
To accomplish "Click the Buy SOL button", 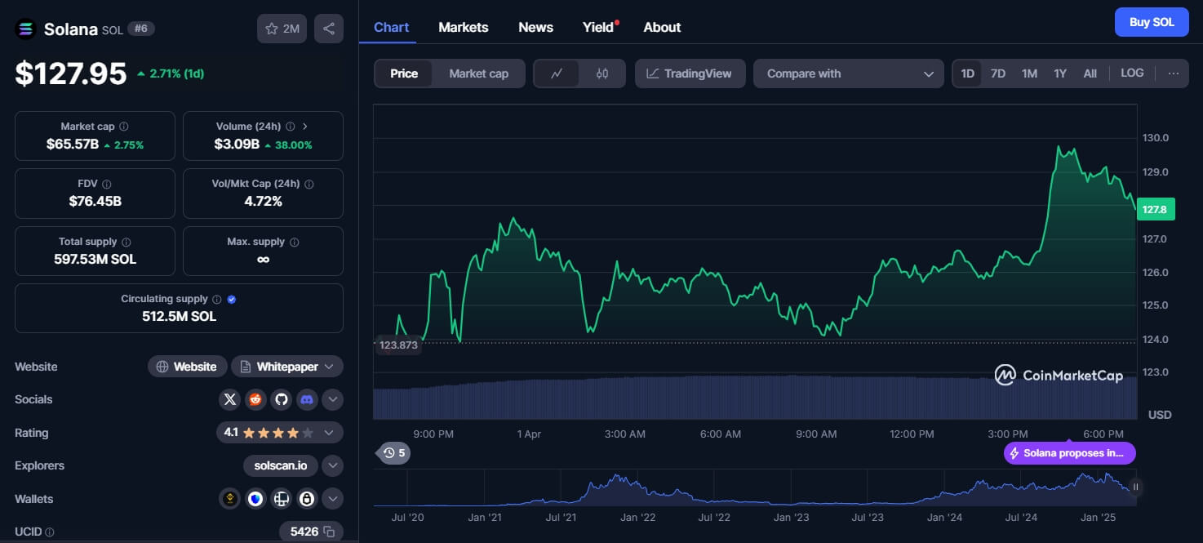I will coord(1151,22).
